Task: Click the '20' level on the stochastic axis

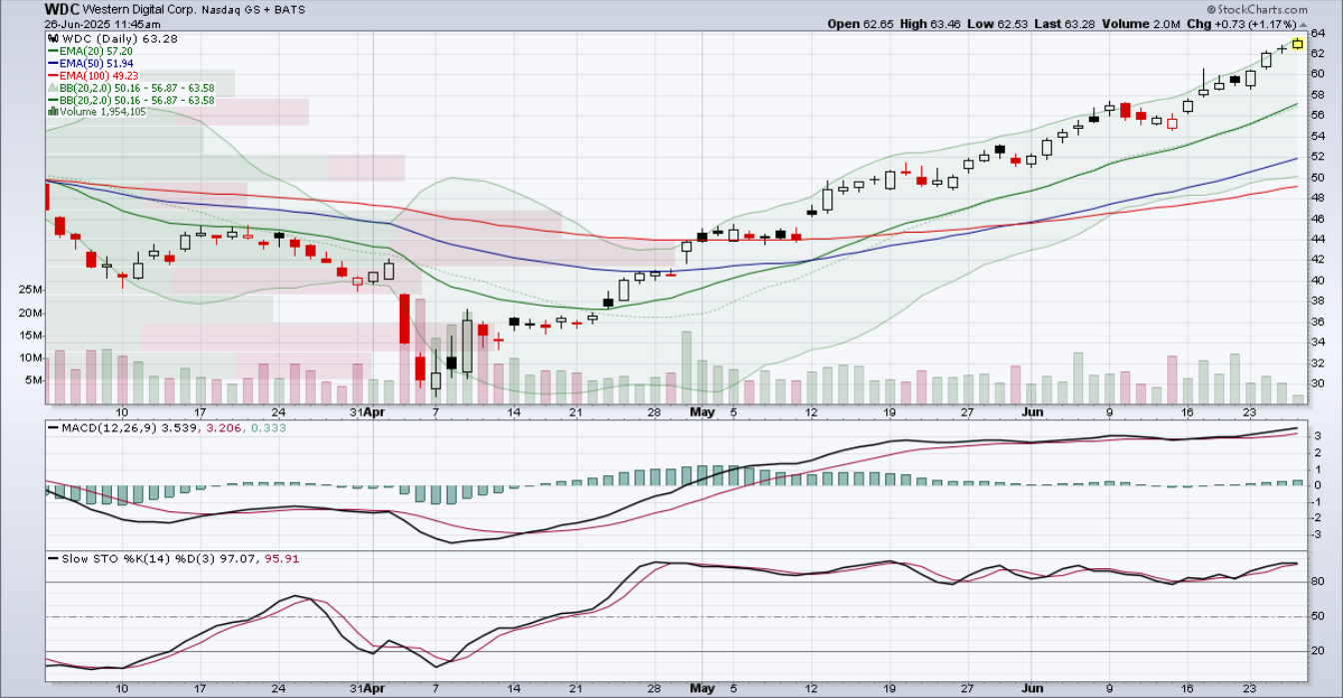Action: (1319, 652)
